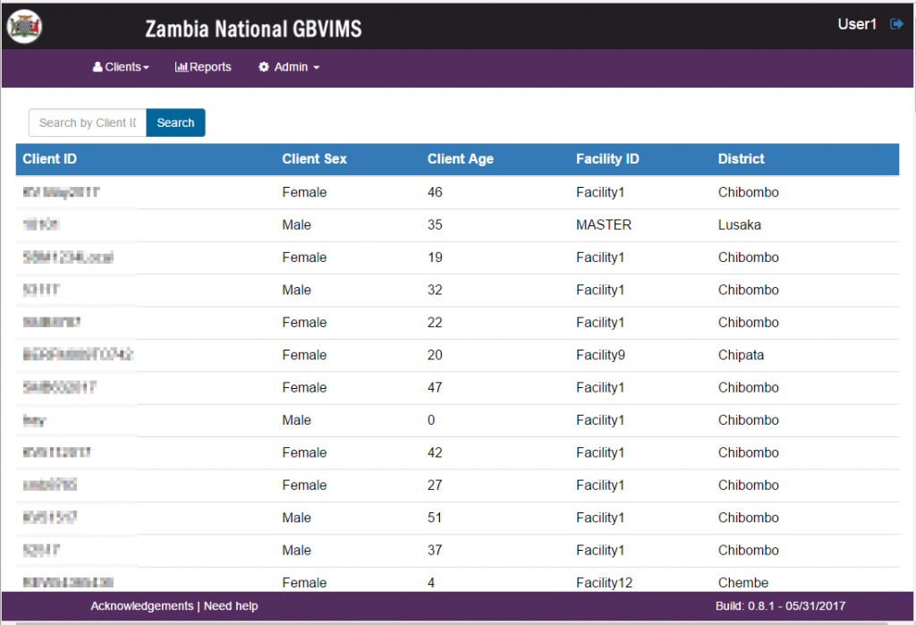Open the Acknowledgements link
The width and height of the screenshot is (916, 625).
[x=141, y=605]
